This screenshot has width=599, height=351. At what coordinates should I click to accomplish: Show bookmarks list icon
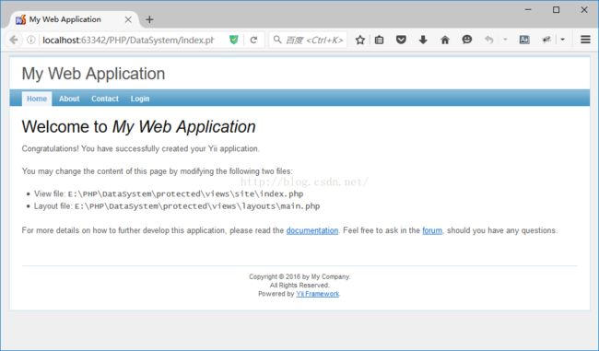379,40
